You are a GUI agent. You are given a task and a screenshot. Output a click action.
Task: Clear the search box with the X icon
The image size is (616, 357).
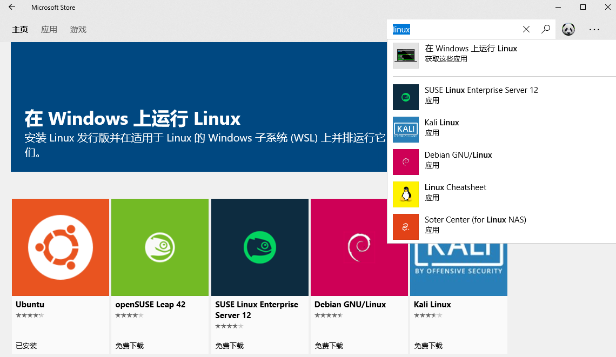(526, 29)
